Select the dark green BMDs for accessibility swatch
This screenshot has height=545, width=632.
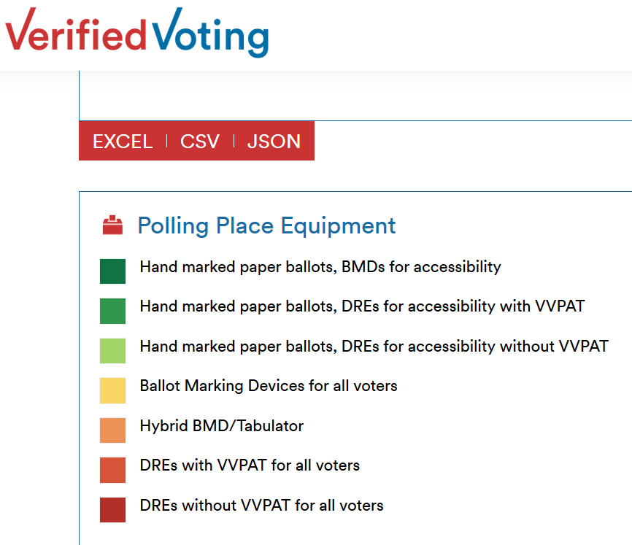click(112, 271)
